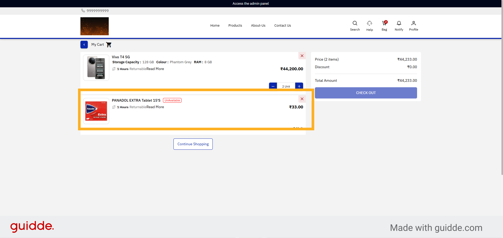
Task: Open the Contact Us page
Action: [282, 26]
